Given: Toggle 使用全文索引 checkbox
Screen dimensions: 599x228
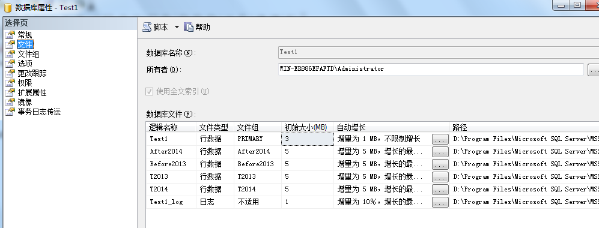Looking at the screenshot, I should coord(149,92).
